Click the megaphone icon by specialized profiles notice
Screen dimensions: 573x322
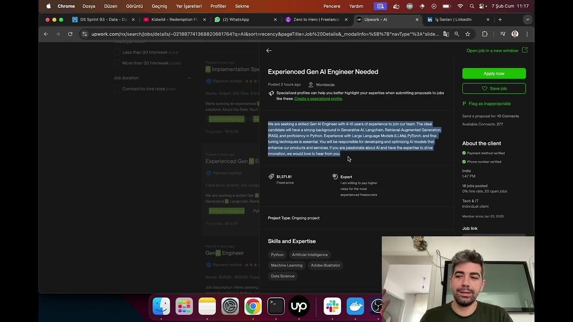coord(271,93)
